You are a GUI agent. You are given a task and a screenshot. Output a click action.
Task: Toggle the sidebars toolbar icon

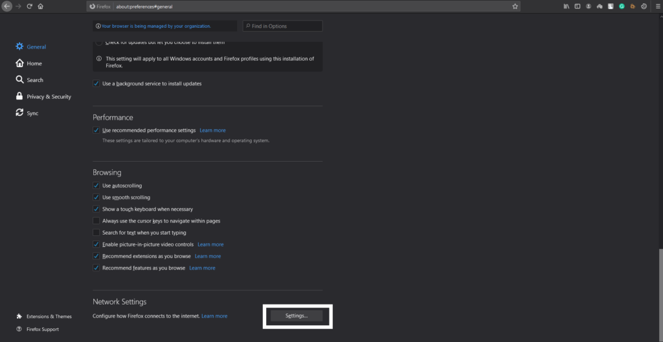point(577,6)
